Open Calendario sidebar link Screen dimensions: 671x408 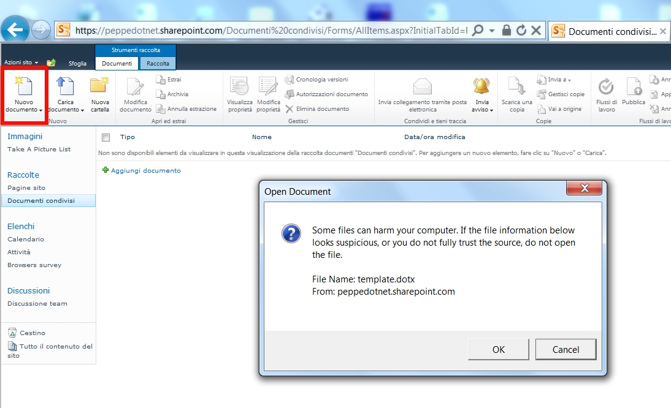point(26,240)
